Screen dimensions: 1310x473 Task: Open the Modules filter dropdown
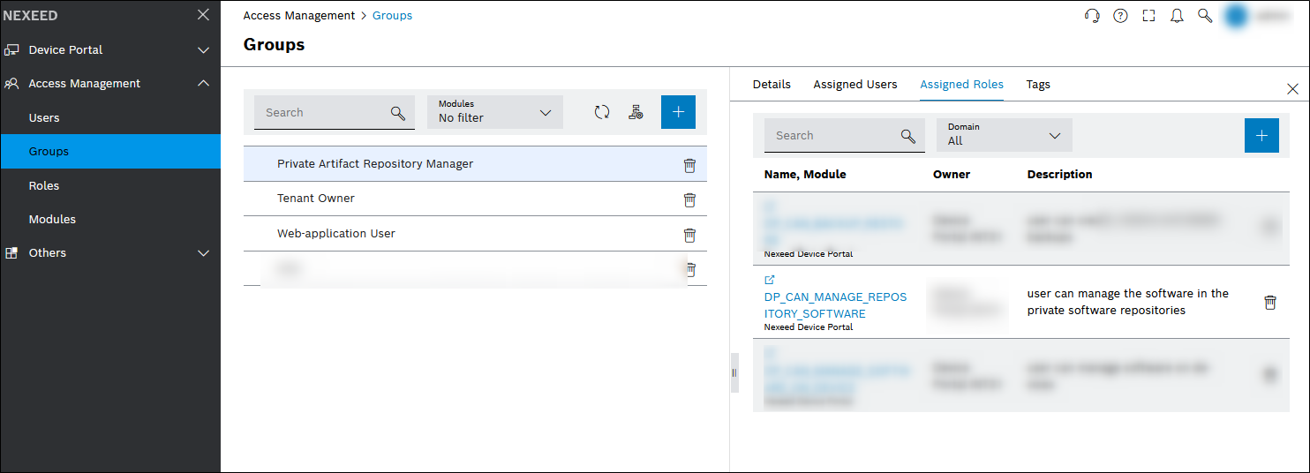(494, 112)
